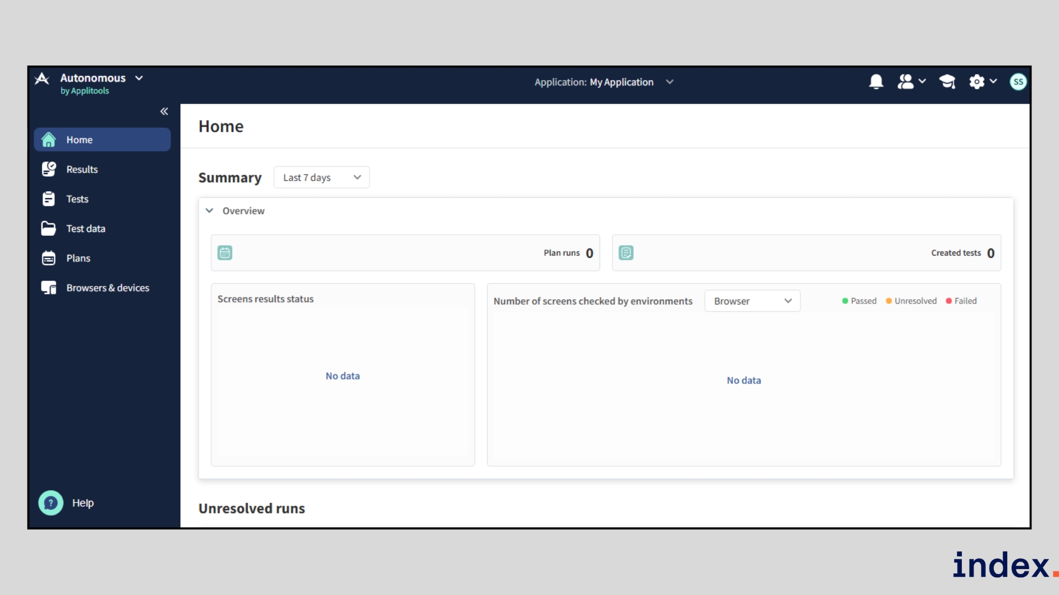Click the team members icon
This screenshot has width=1059, height=595.
point(907,82)
